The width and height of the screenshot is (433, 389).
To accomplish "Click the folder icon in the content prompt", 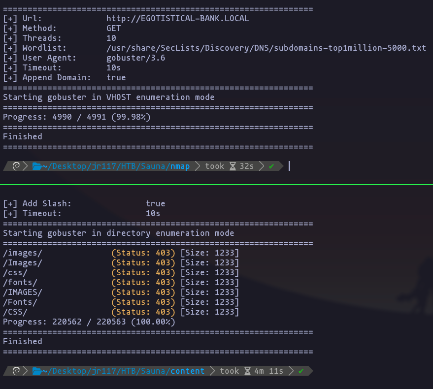I will tap(36, 371).
